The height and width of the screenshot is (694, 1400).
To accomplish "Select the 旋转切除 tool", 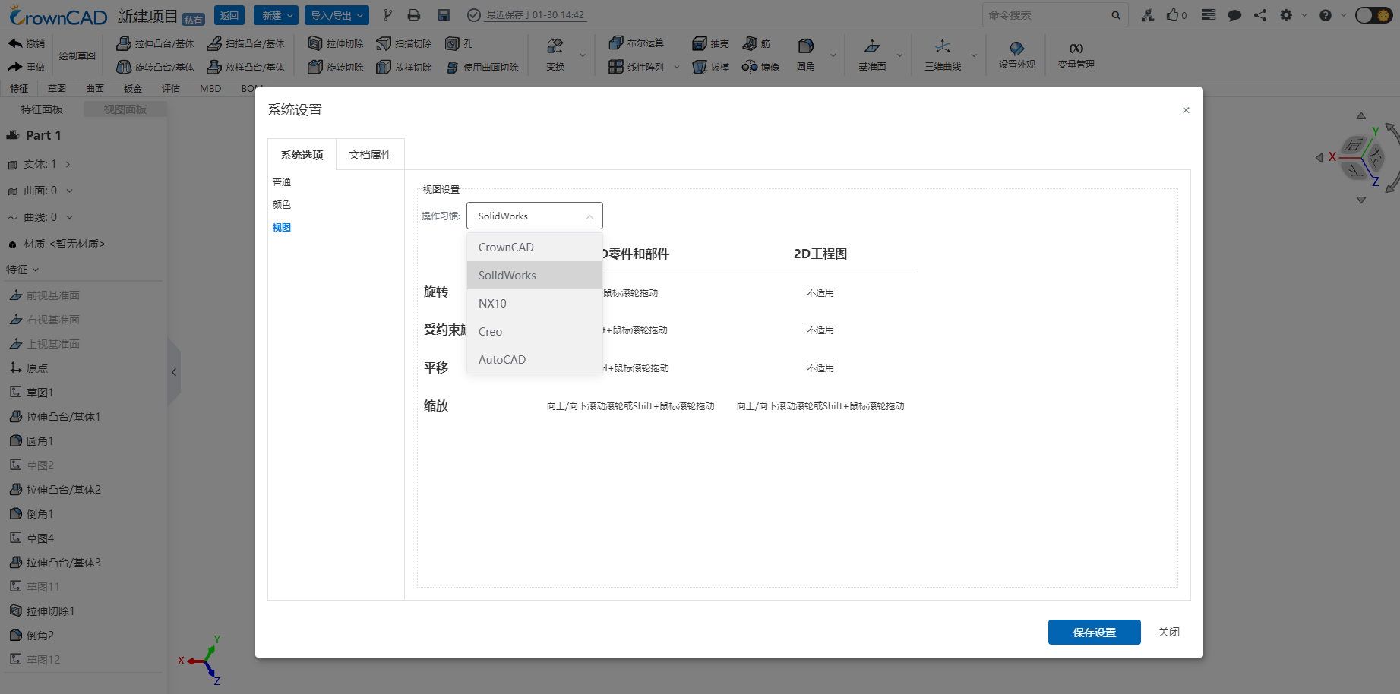I will 335,67.
